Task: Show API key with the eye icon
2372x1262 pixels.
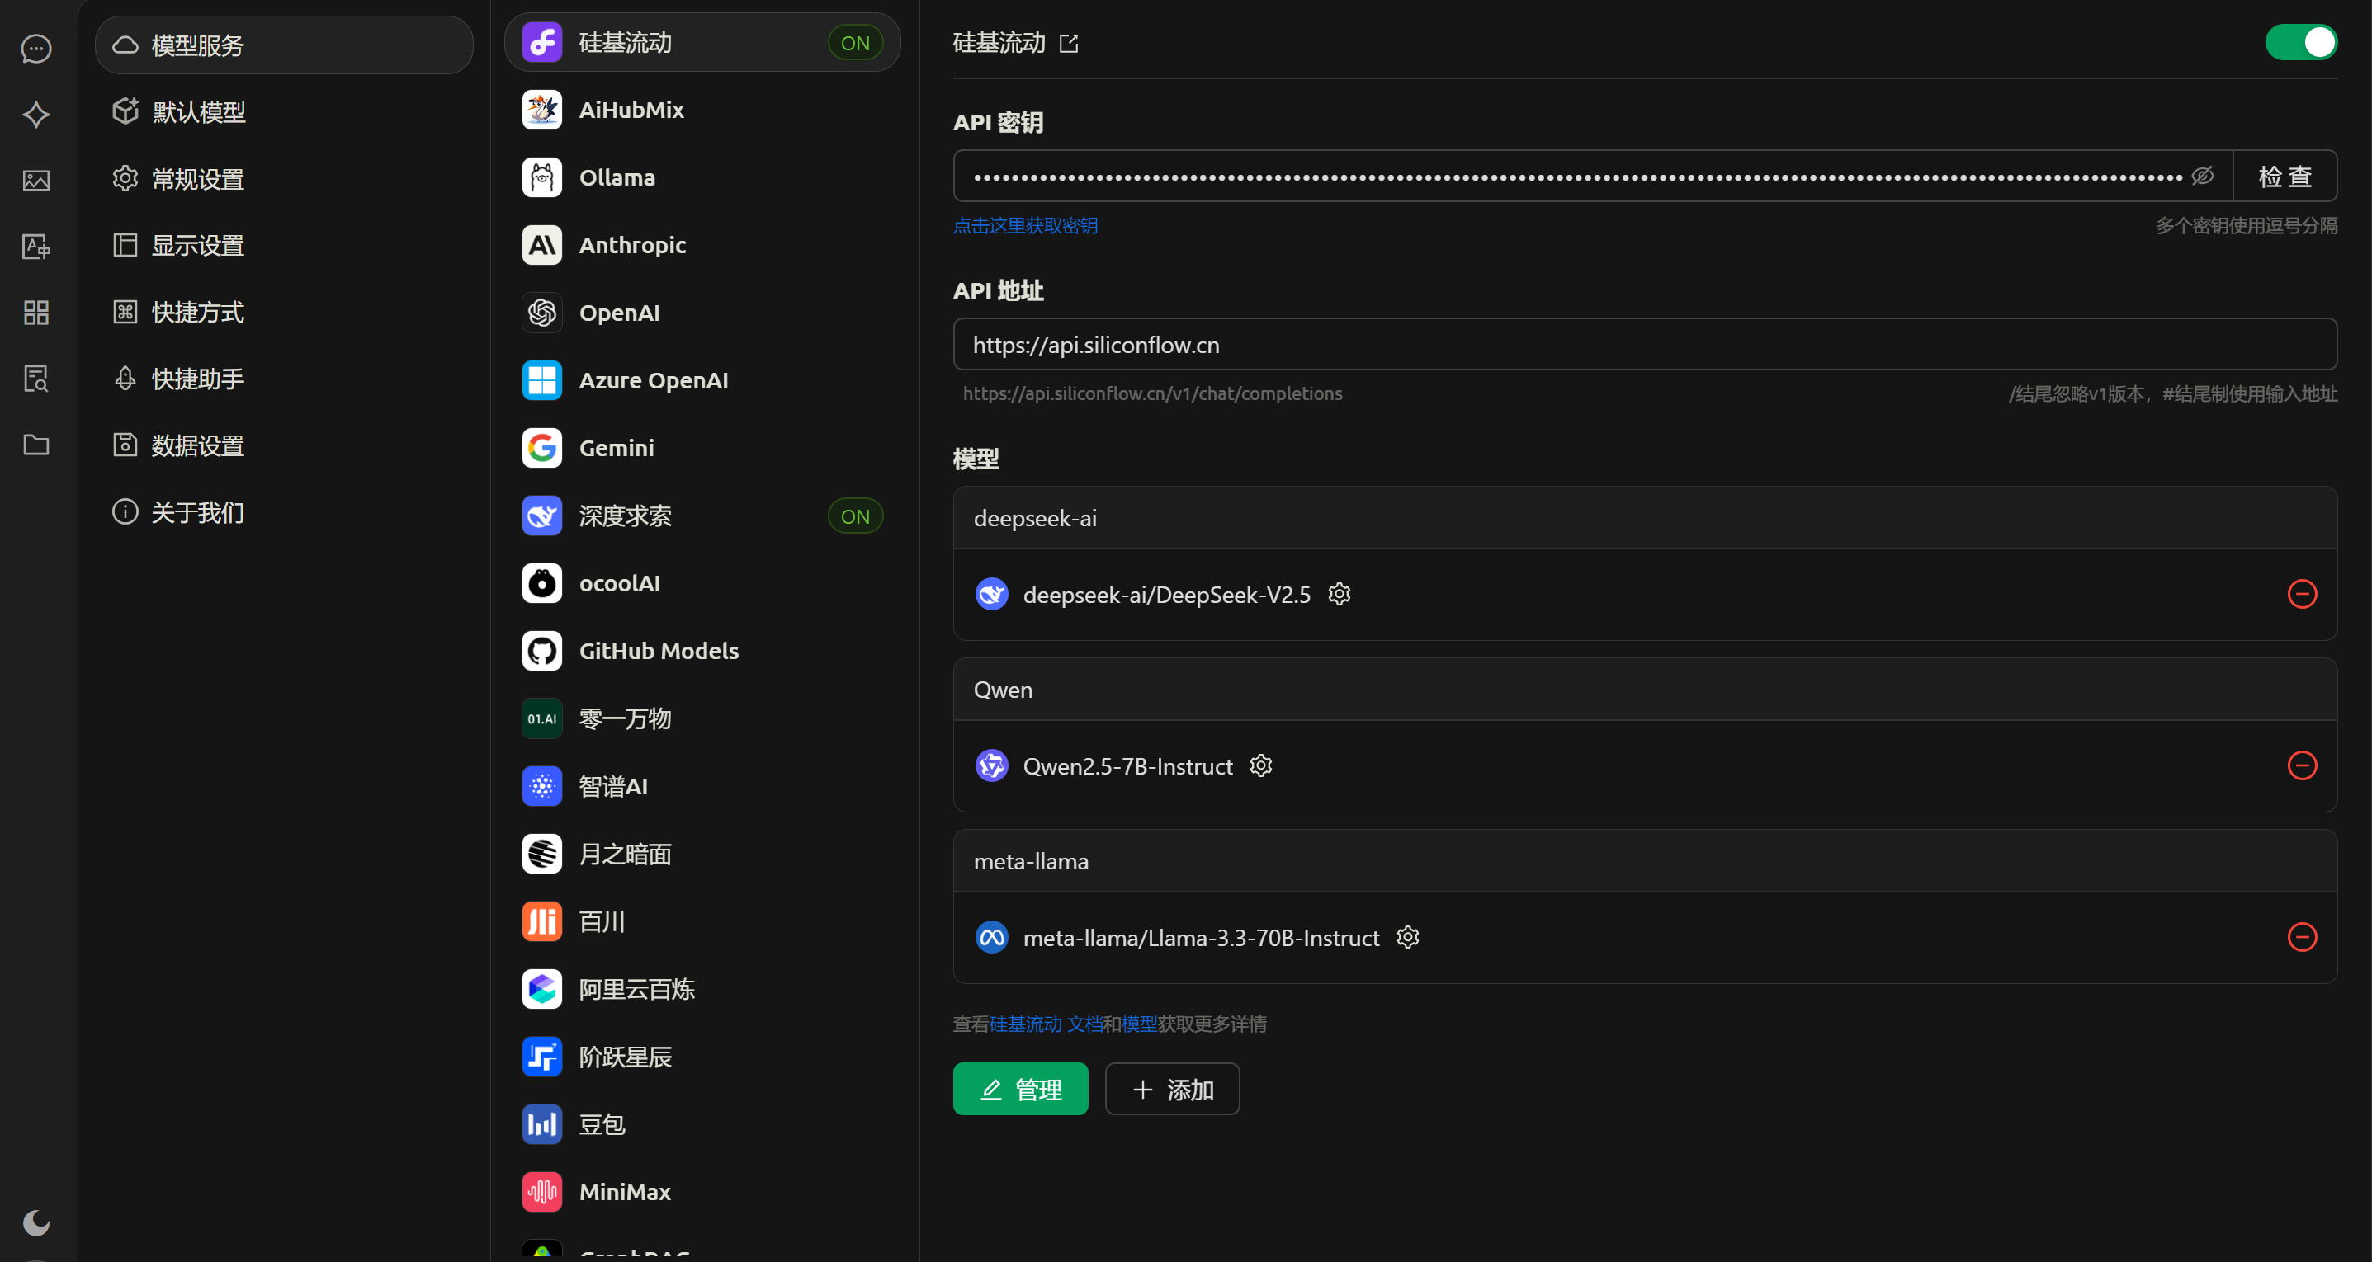Action: pos(2203,176)
